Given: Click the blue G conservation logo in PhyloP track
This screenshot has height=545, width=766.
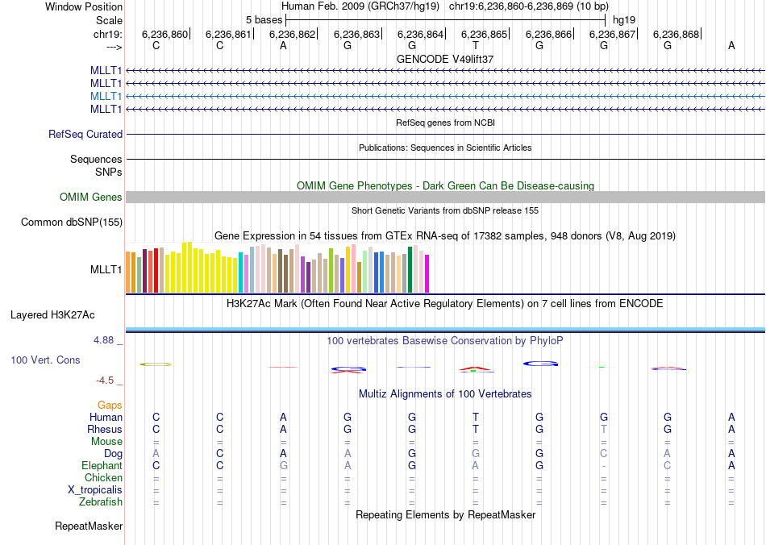Looking at the screenshot, I should click(540, 364).
